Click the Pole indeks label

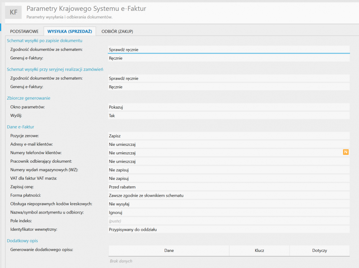[21, 221]
